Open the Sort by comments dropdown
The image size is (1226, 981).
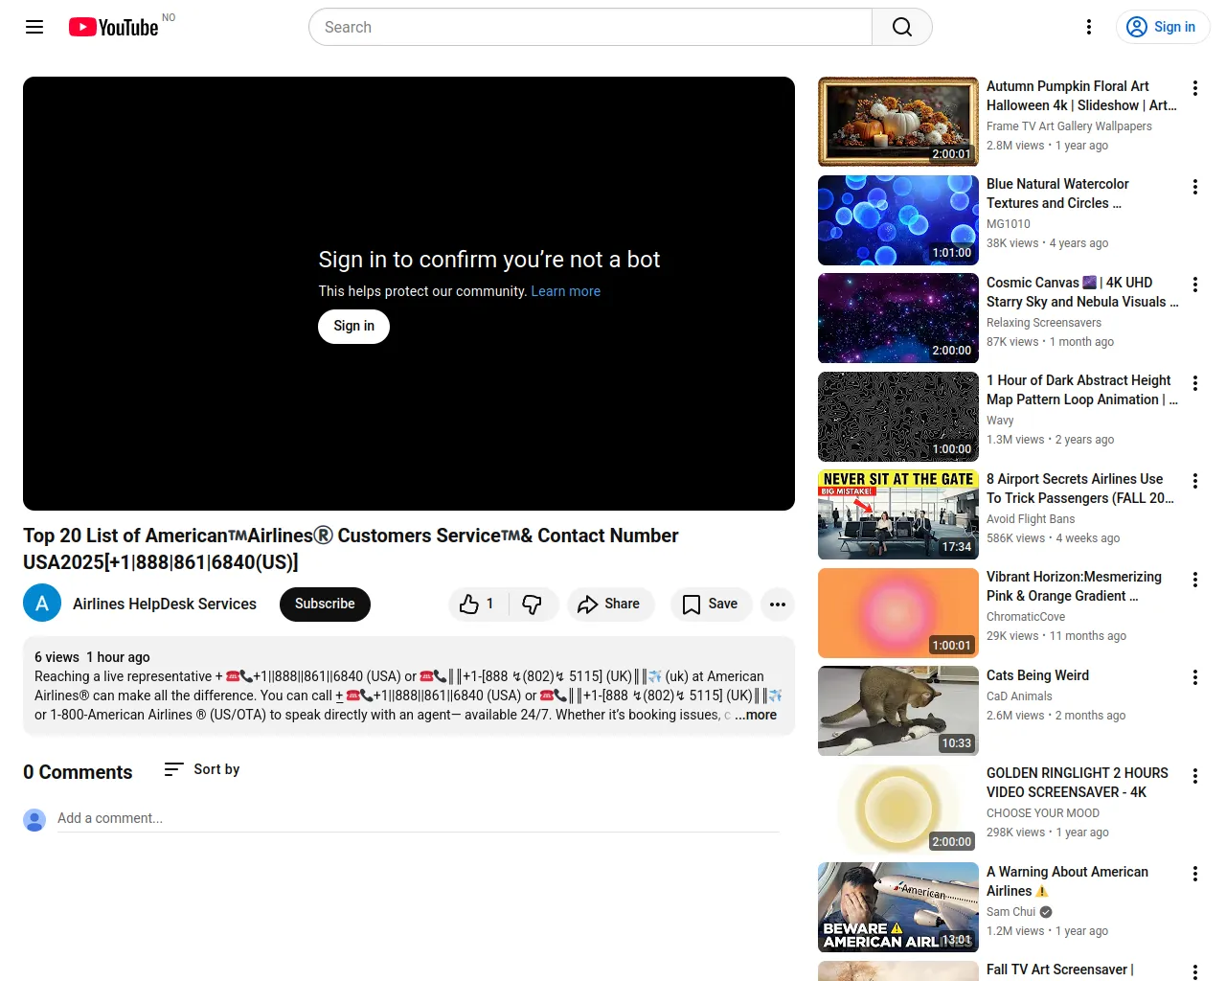click(x=202, y=769)
